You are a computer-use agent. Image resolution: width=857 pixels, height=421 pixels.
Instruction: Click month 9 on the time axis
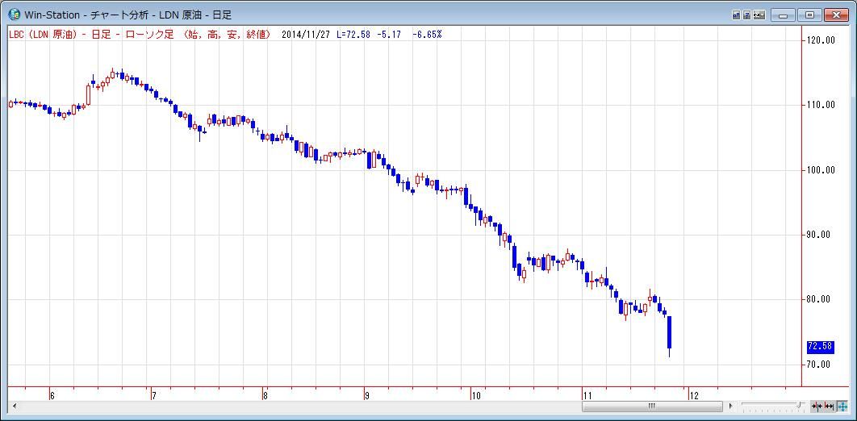click(x=368, y=395)
